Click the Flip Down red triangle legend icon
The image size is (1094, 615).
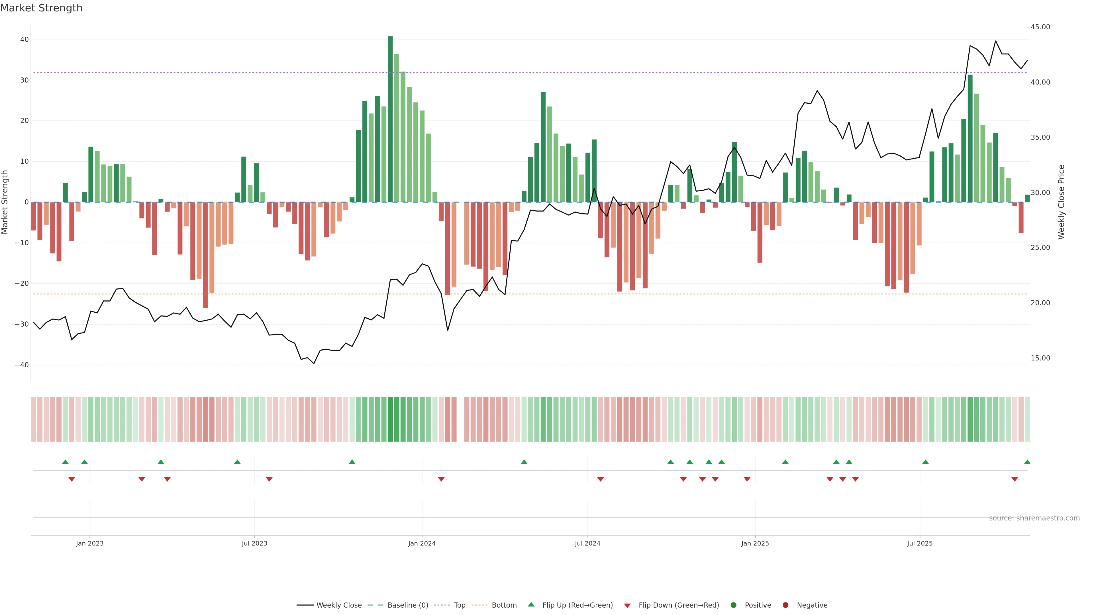coord(627,605)
